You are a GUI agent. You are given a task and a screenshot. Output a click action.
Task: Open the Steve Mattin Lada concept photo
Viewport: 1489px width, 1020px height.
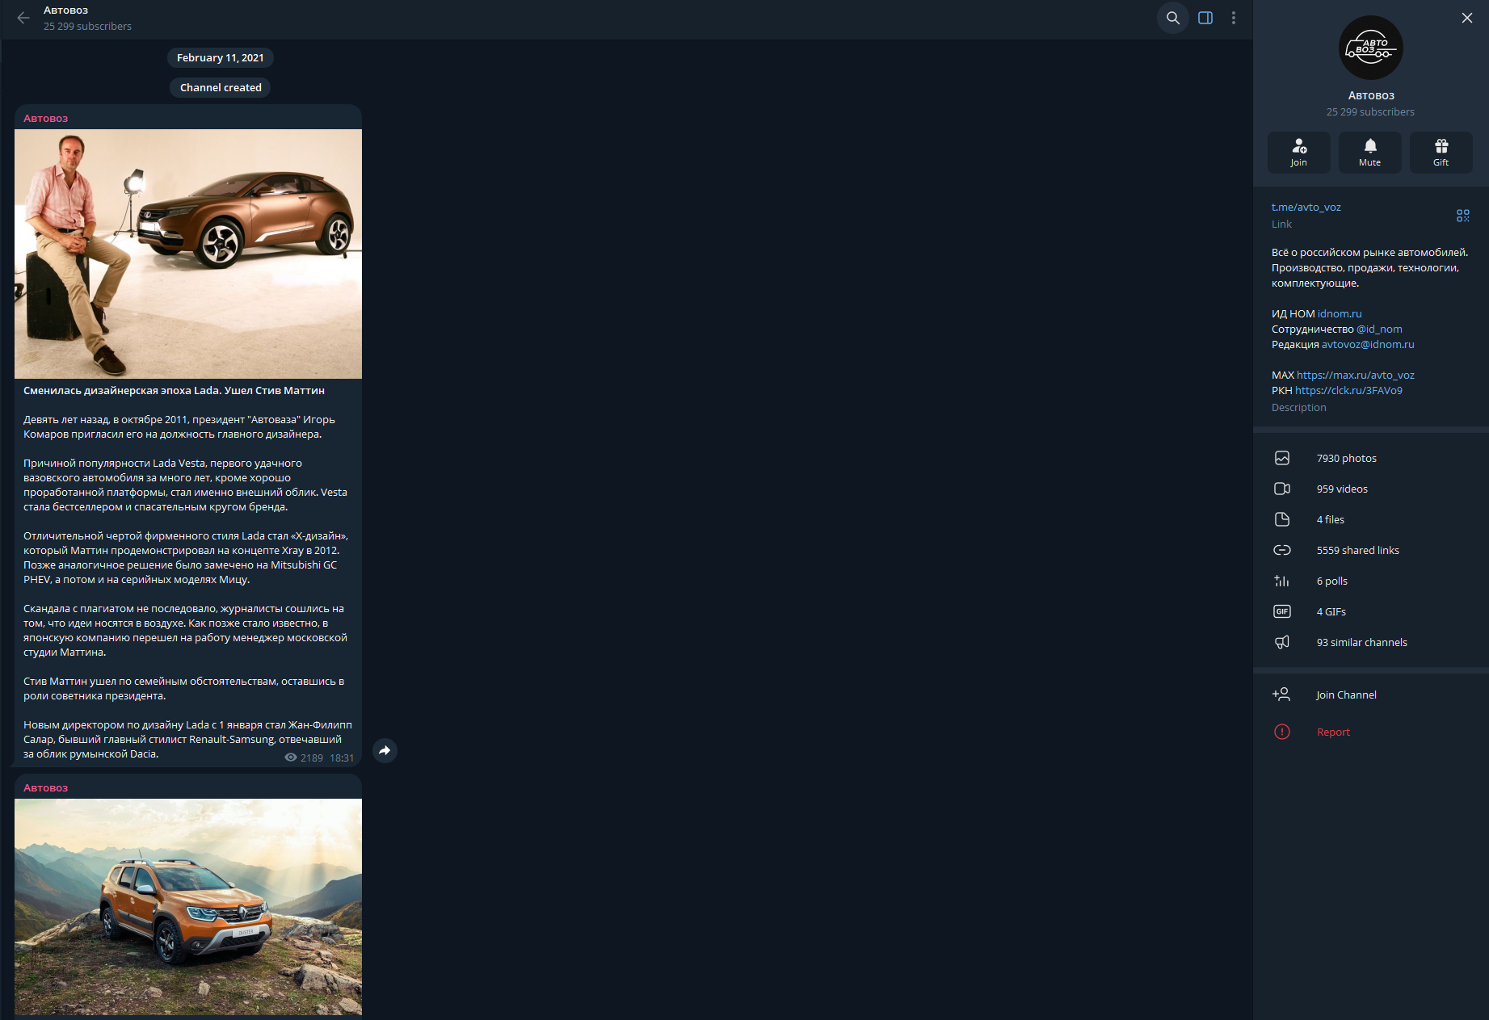[x=188, y=254]
